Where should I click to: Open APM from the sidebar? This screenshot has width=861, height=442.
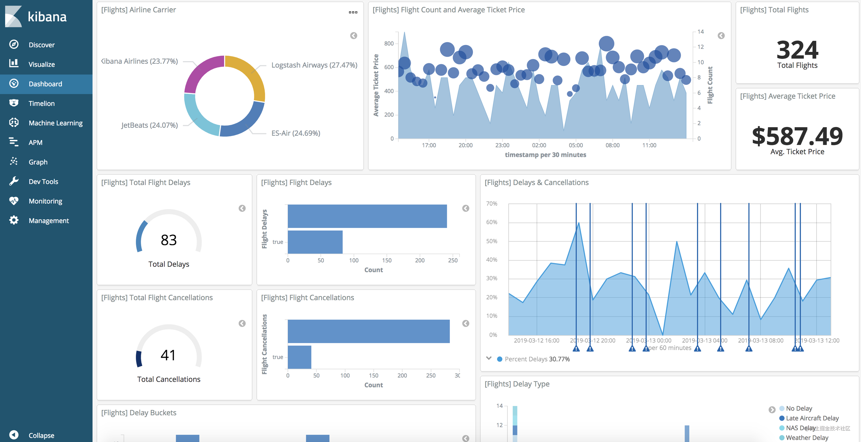pos(35,142)
